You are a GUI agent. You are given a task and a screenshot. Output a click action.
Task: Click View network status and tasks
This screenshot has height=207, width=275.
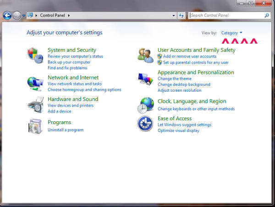(75, 84)
